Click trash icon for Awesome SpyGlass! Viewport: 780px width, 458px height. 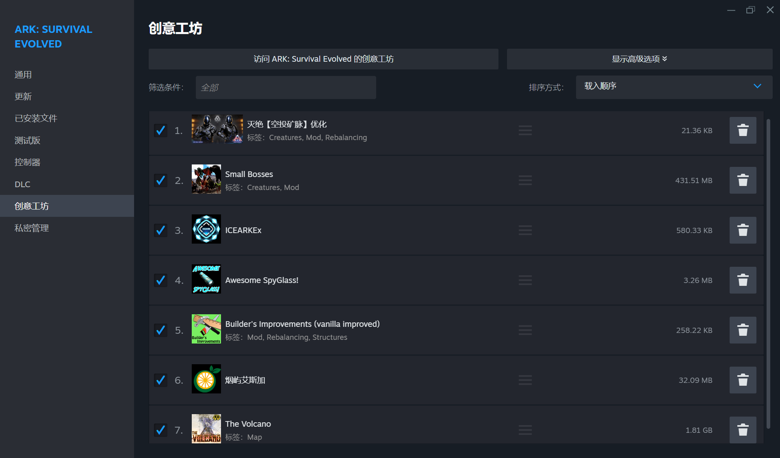[743, 280]
